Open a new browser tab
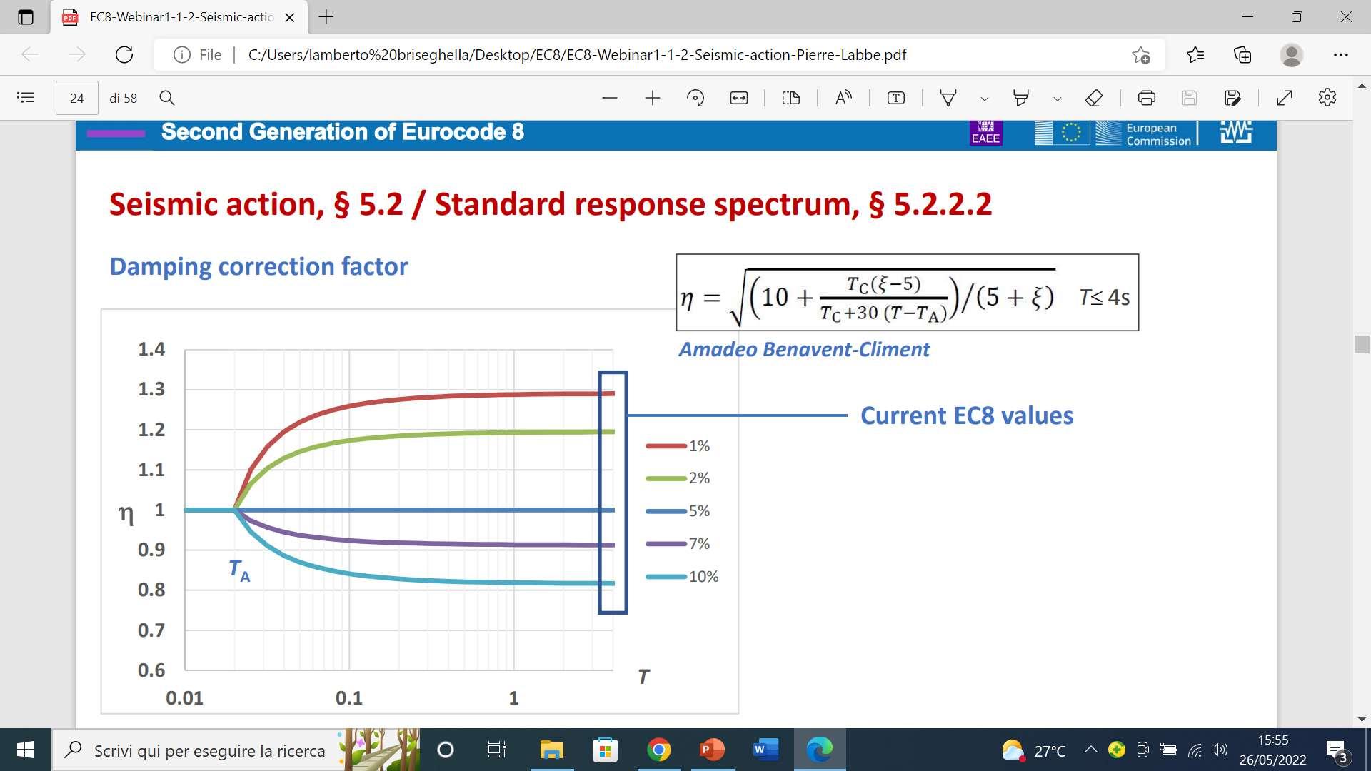This screenshot has height=771, width=1371. tap(326, 17)
